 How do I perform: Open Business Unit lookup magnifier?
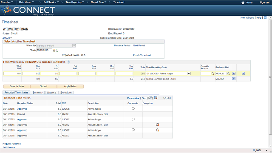pos(229,74)
